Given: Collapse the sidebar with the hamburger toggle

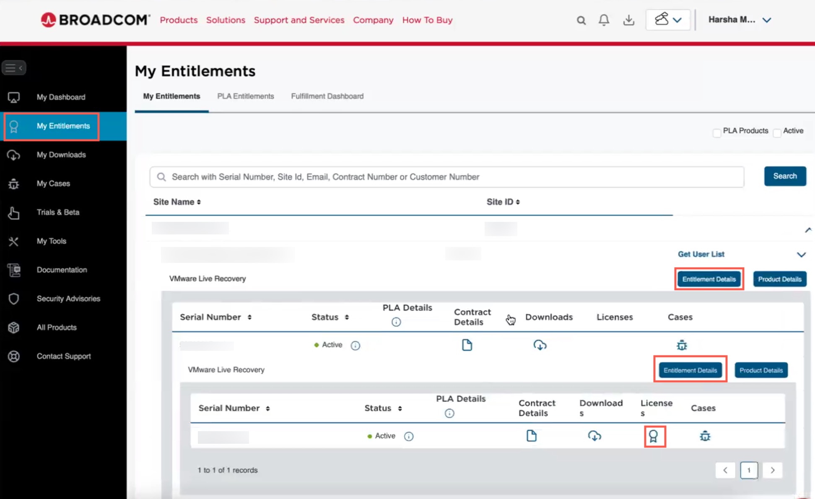Looking at the screenshot, I should tap(14, 68).
